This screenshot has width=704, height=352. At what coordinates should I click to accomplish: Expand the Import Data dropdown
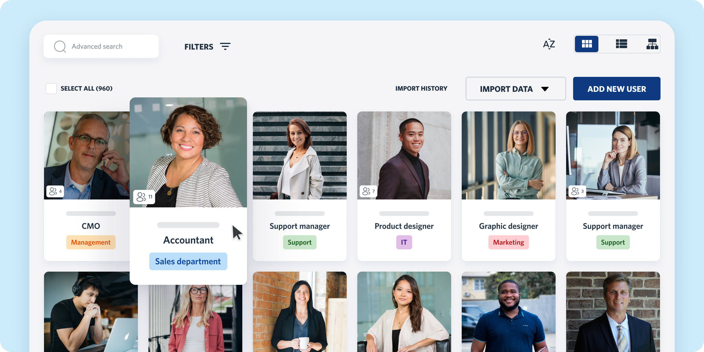(x=516, y=89)
